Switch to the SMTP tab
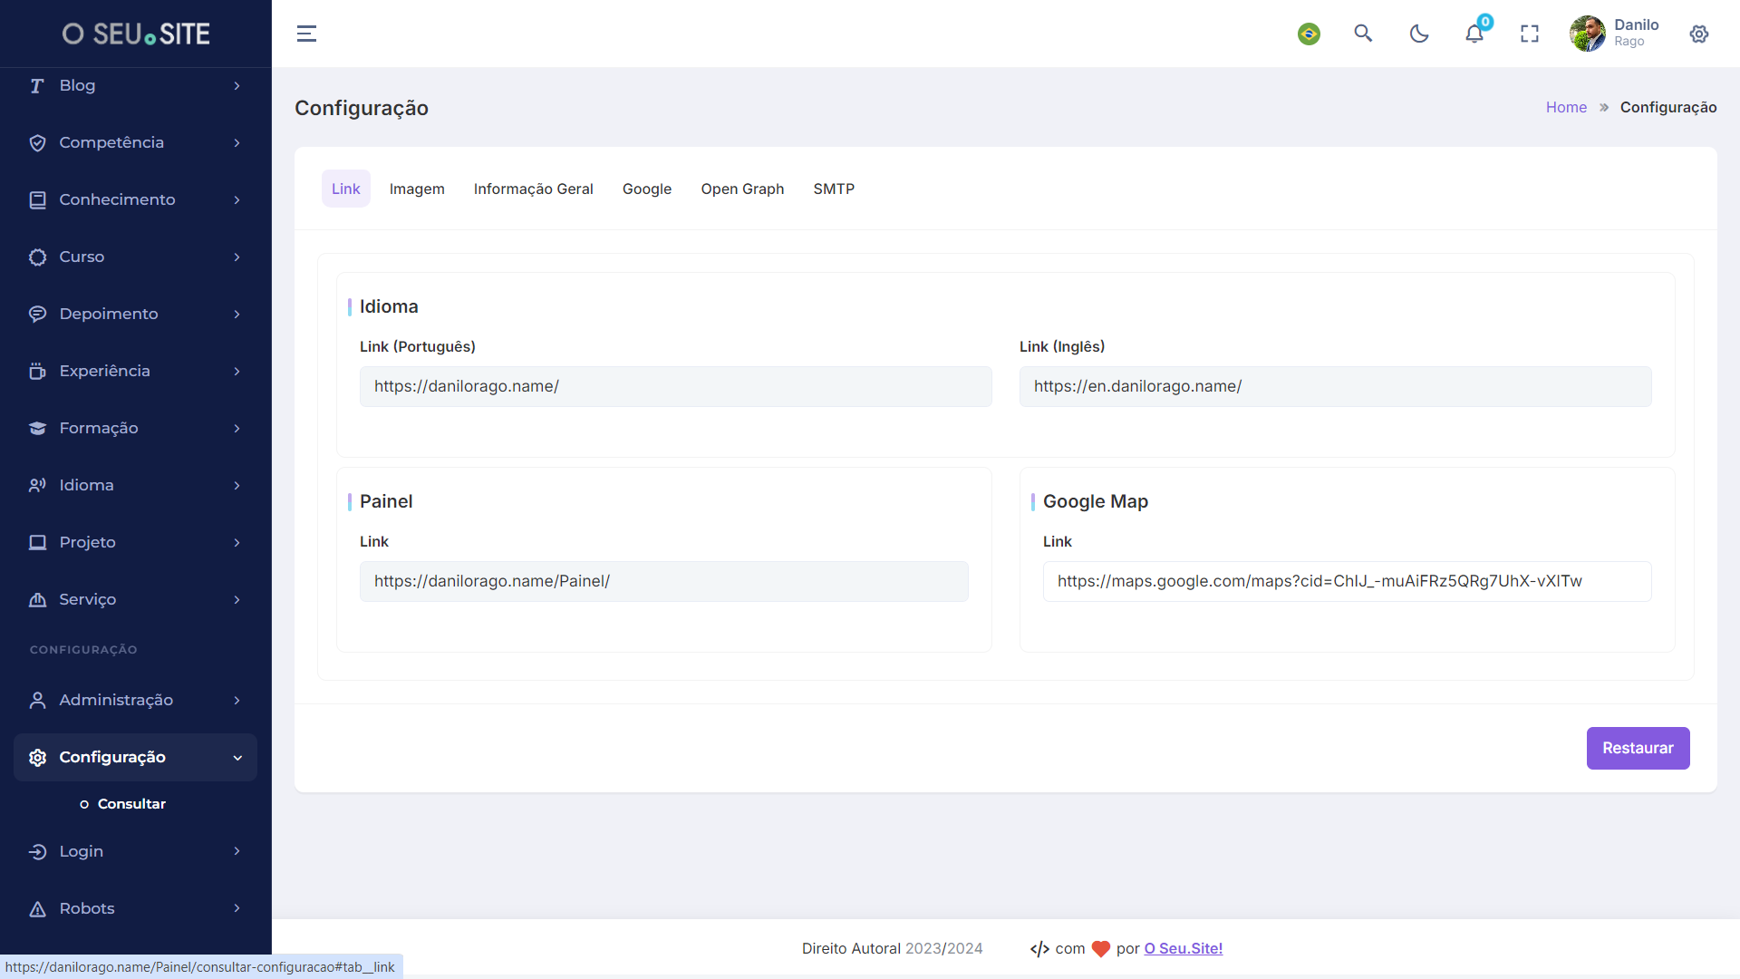This screenshot has height=979, width=1740. [x=833, y=189]
